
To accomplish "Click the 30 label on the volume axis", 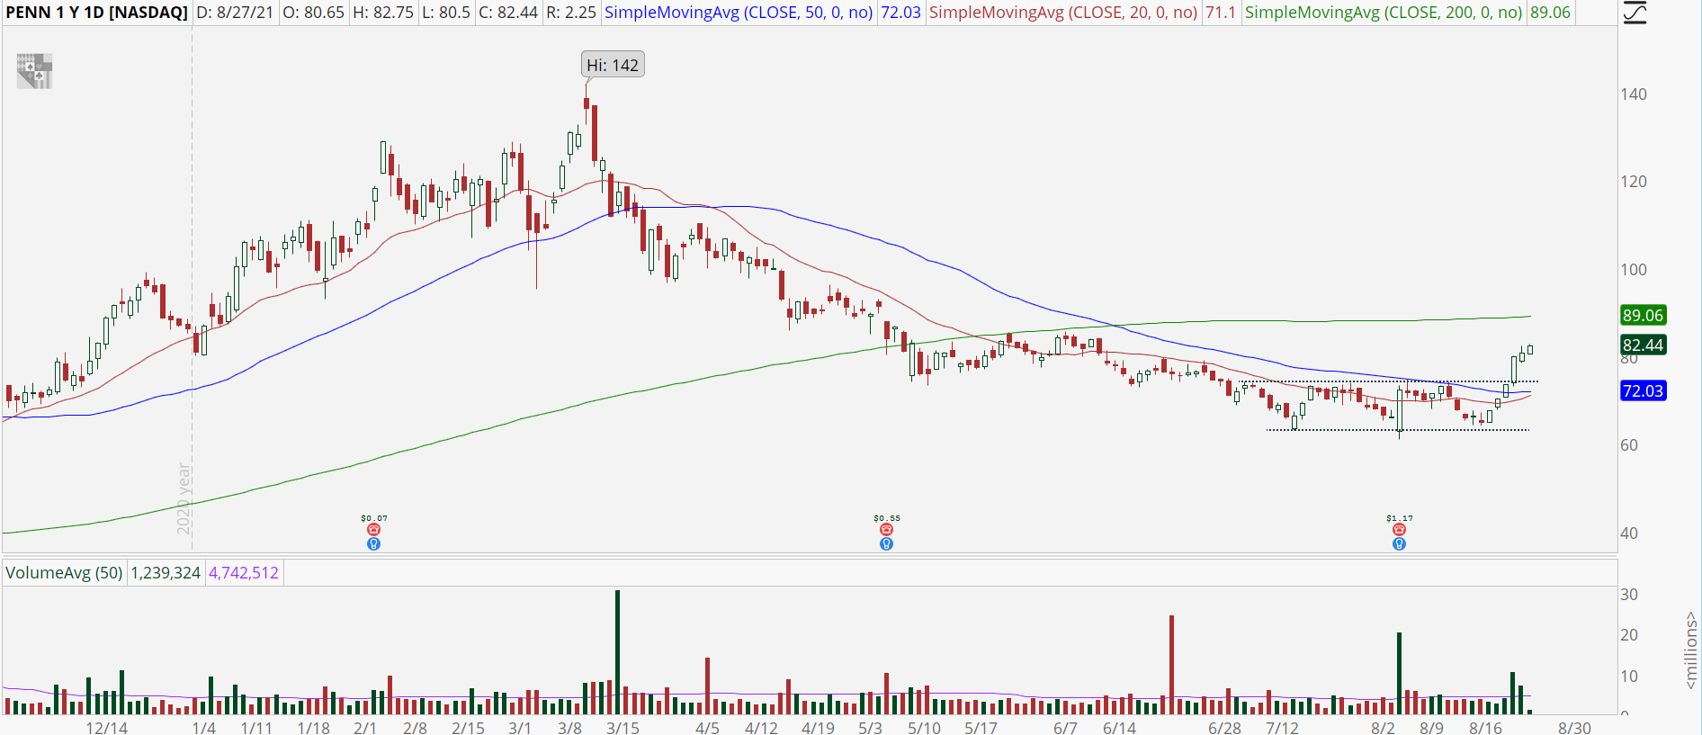I will (1629, 595).
